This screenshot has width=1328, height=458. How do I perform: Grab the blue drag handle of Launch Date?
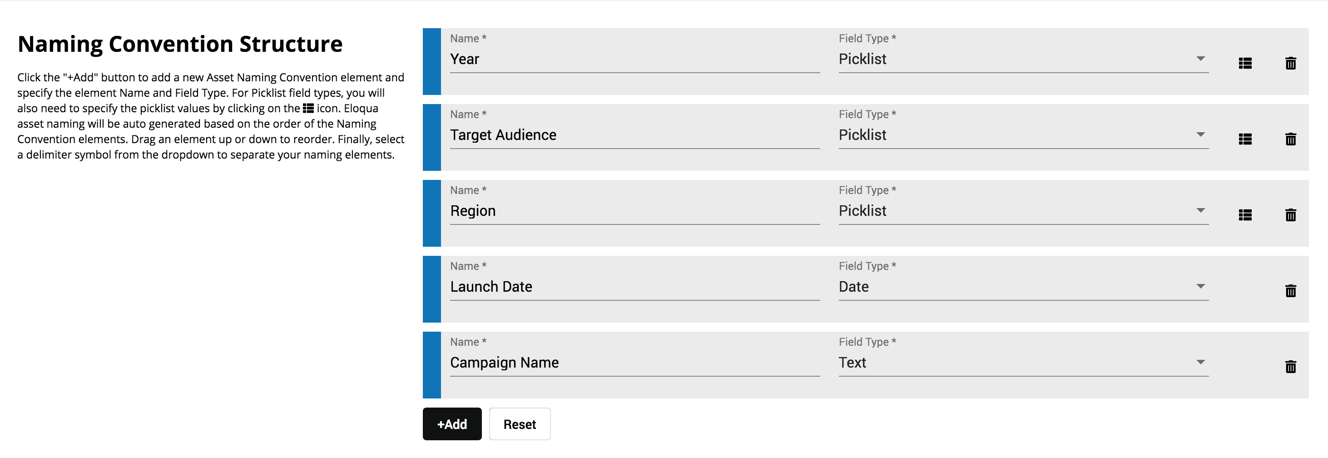(x=431, y=289)
